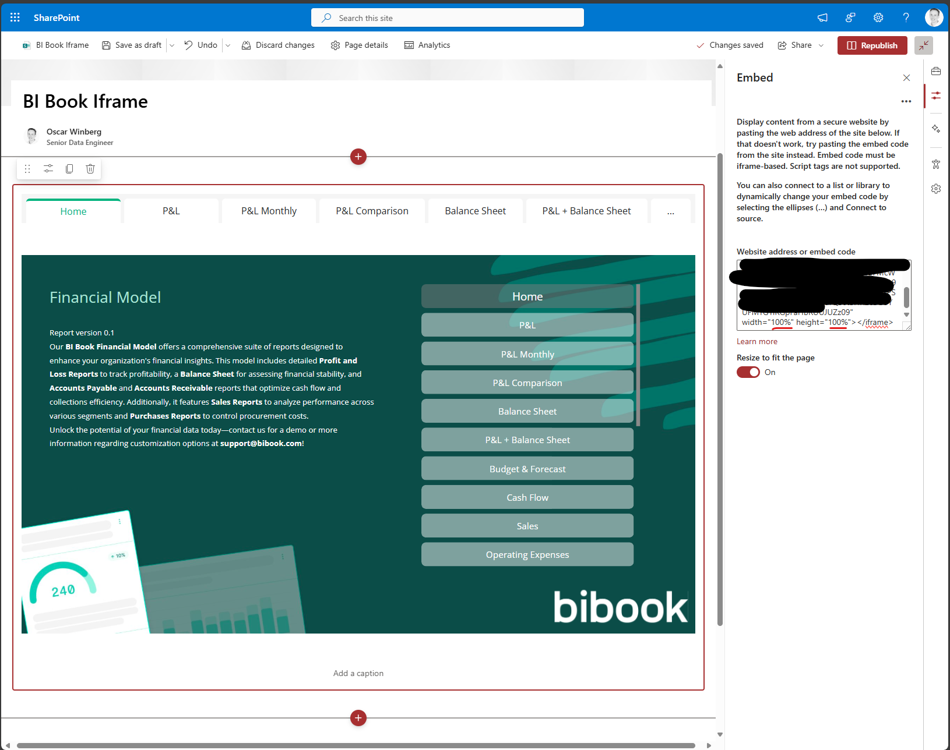Image resolution: width=950 pixels, height=750 pixels.
Task: Click the collapse editing pane icon
Action: pyautogui.click(x=924, y=45)
